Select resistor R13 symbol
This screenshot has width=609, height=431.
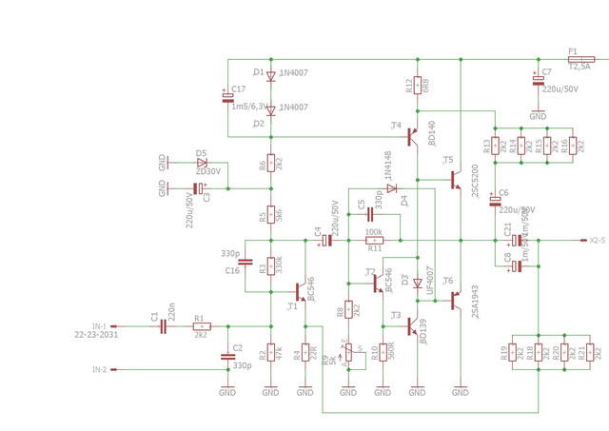tap(495, 146)
